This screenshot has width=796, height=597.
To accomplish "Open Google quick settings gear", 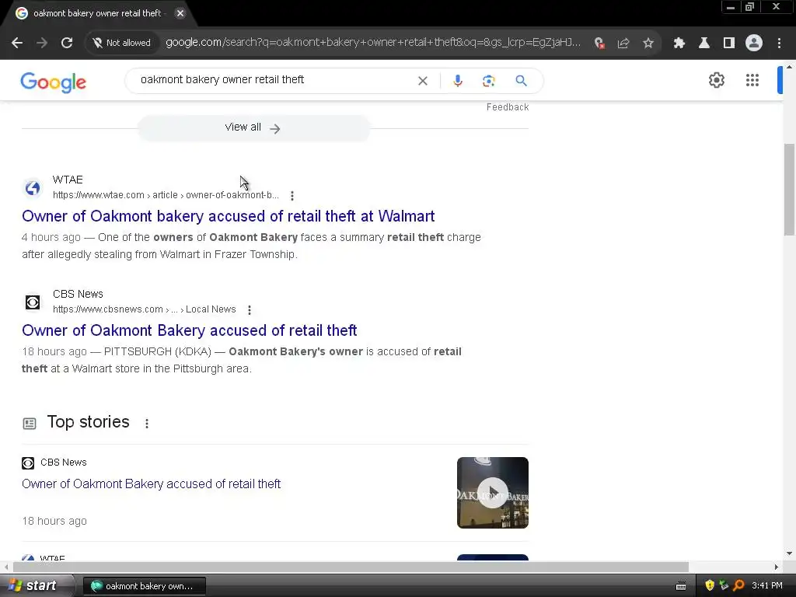I will point(716,80).
